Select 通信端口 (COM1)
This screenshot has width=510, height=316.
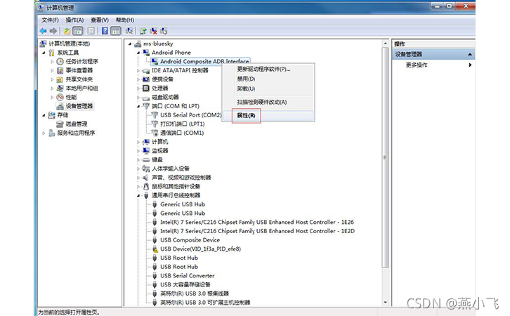point(182,133)
